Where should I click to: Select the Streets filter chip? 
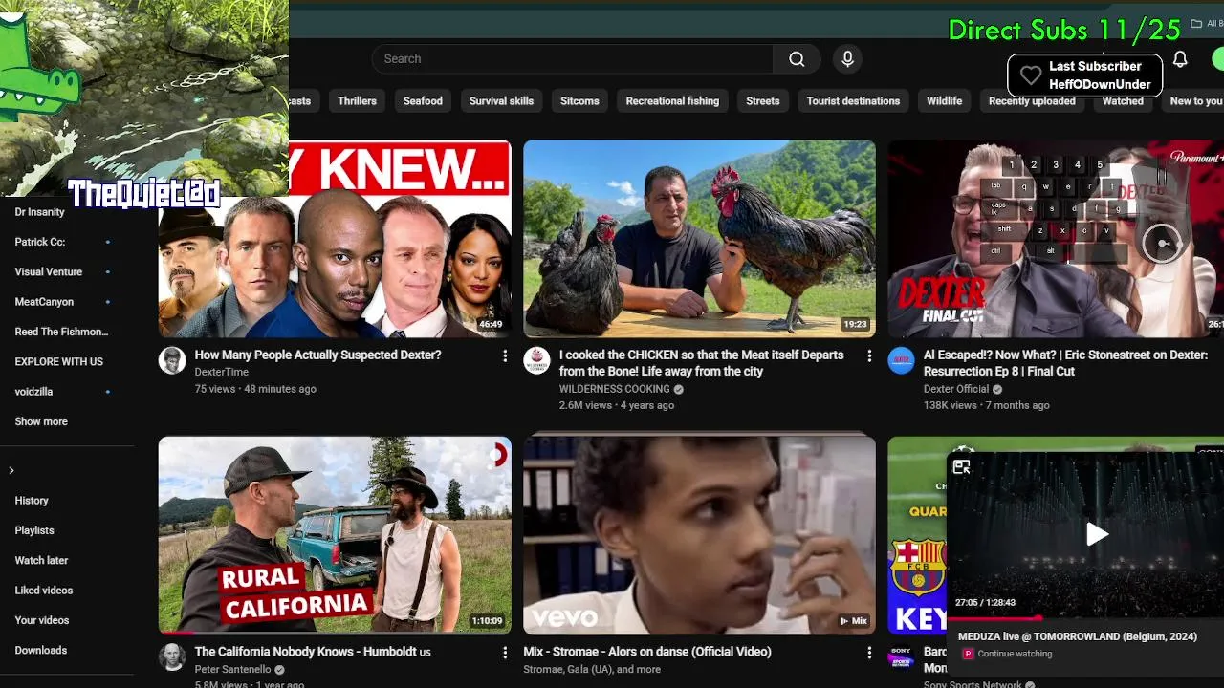click(x=763, y=101)
